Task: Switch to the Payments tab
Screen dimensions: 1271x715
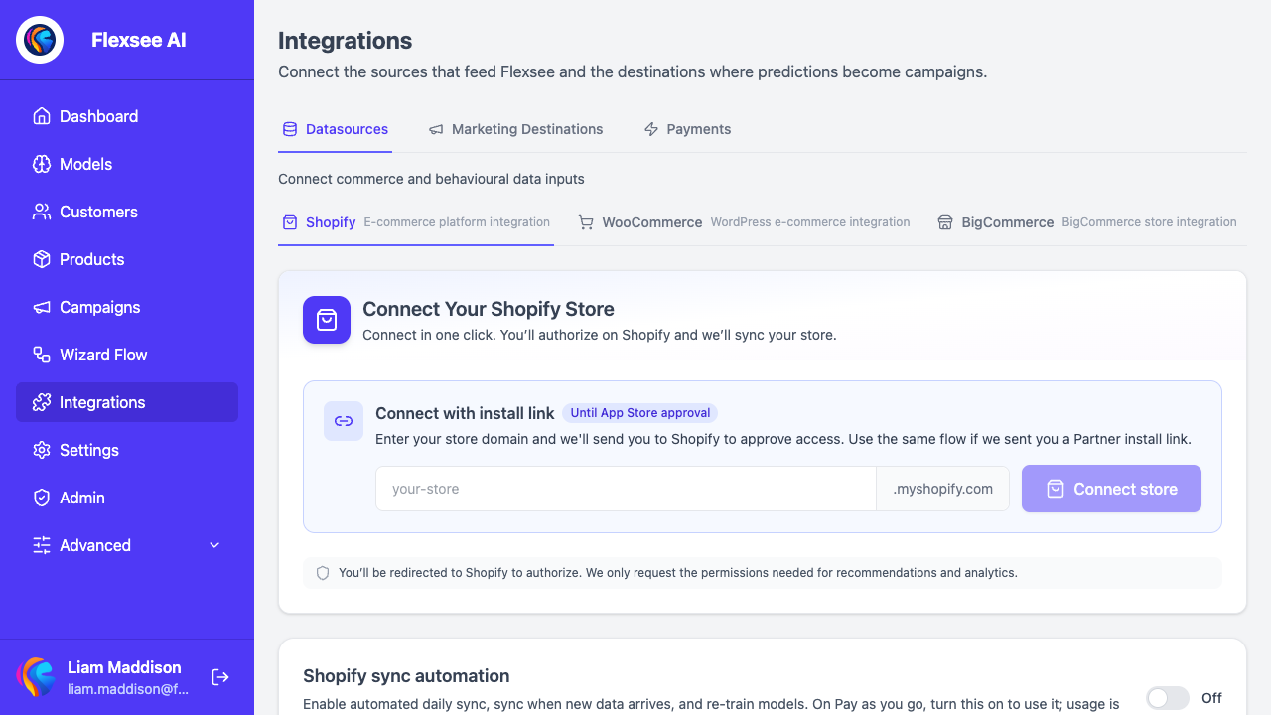Action: 687,129
